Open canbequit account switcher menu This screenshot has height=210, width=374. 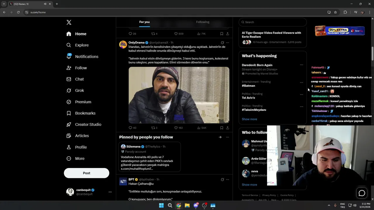(x=89, y=192)
